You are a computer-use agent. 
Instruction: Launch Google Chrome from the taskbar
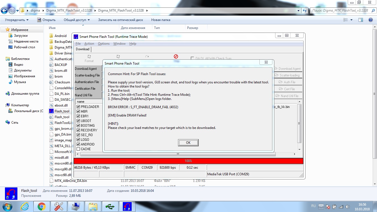42,206
